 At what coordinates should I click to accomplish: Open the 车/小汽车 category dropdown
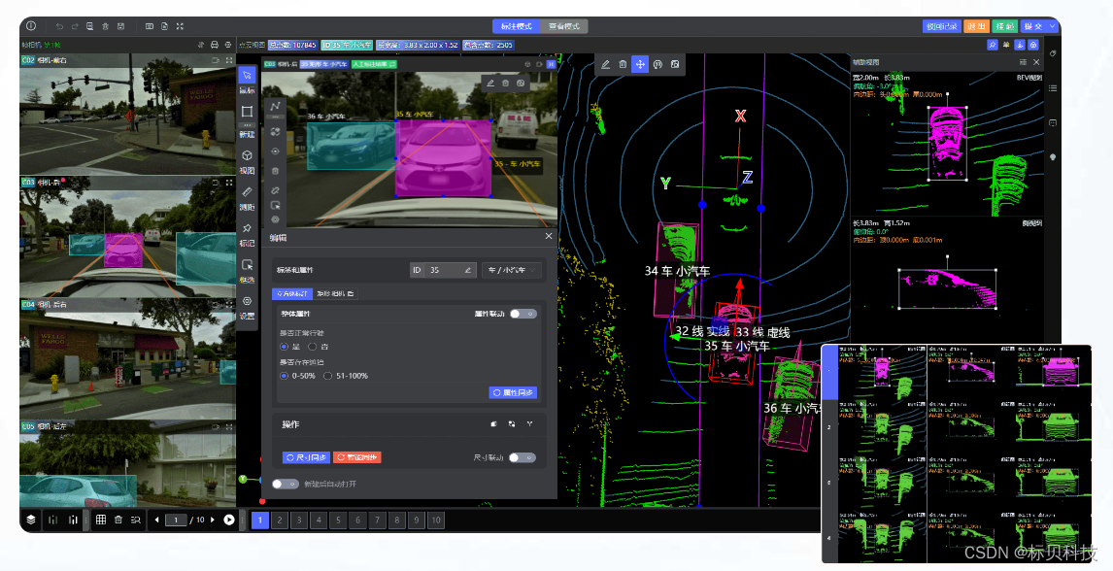coord(511,270)
